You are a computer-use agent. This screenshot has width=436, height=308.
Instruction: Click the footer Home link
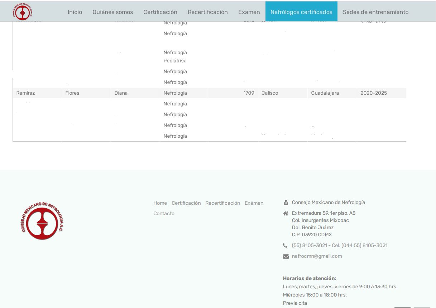[x=160, y=203]
